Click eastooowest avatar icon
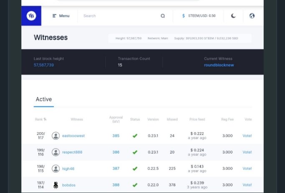The height and width of the screenshot is (193, 285). [55, 136]
